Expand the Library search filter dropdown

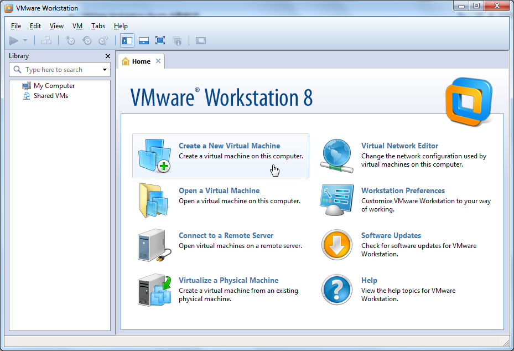pos(105,70)
